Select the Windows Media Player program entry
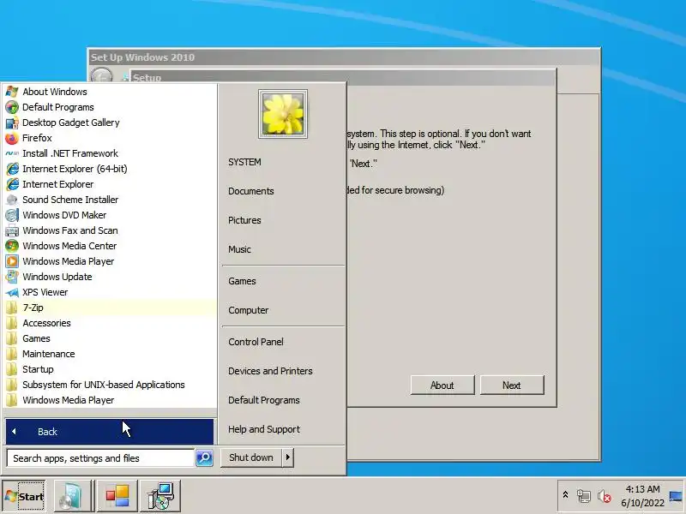 click(x=111, y=261)
